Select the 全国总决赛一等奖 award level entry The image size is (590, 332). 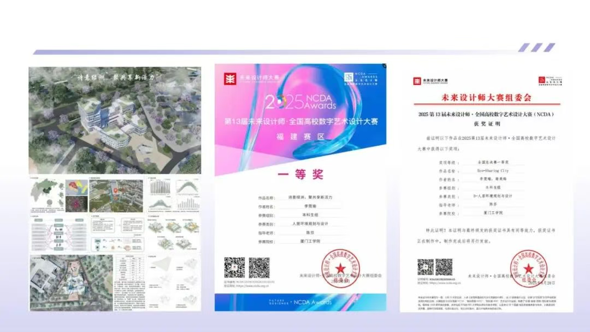[x=492, y=162]
